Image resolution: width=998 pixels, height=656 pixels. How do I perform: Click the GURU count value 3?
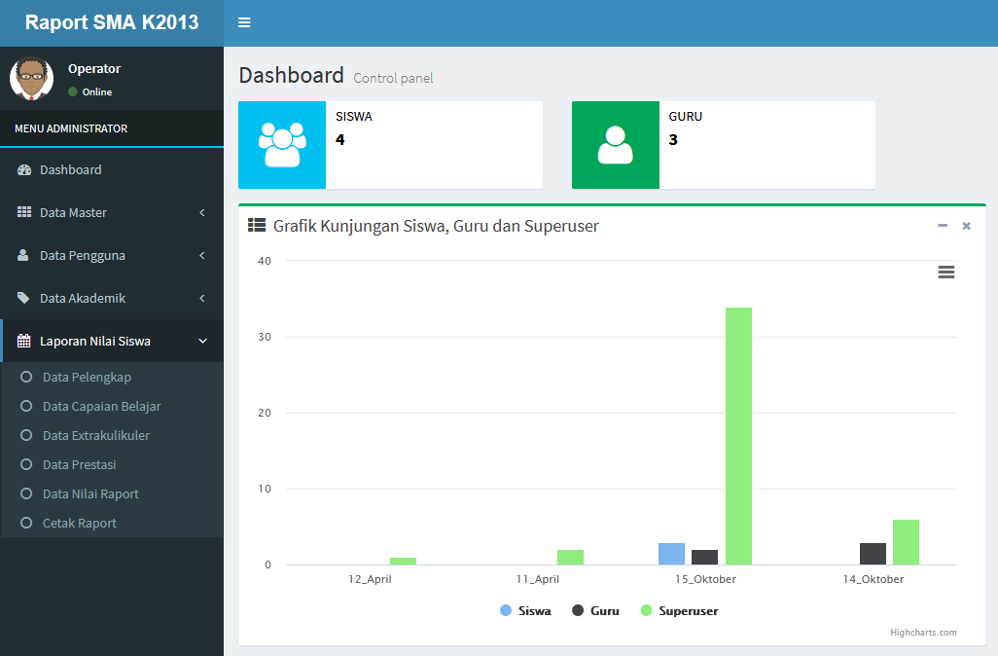673,139
